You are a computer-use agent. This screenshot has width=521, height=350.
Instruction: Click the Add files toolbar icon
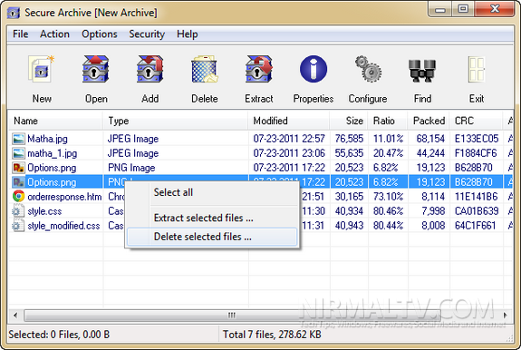click(150, 69)
